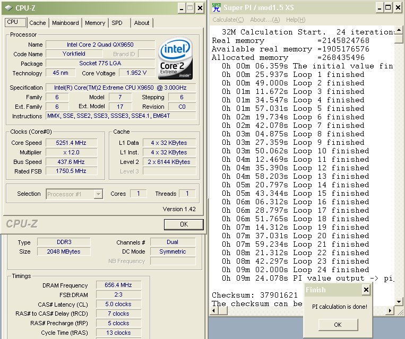Click the Super PI scroll left arrow
The height and width of the screenshot is (339, 405).
coord(213,310)
